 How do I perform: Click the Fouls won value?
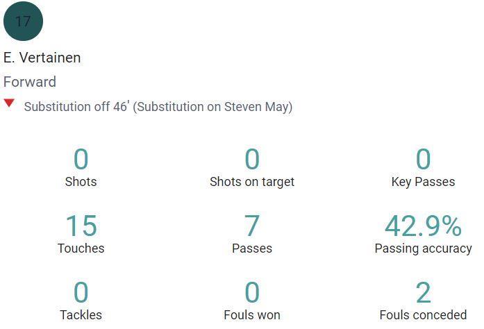(x=252, y=292)
